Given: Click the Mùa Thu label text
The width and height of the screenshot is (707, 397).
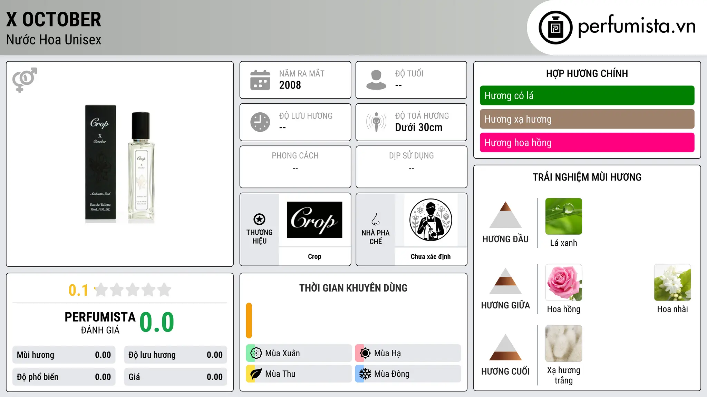Looking at the screenshot, I should (280, 374).
